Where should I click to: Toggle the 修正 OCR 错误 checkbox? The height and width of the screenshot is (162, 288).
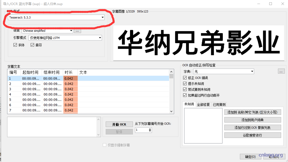185,78
